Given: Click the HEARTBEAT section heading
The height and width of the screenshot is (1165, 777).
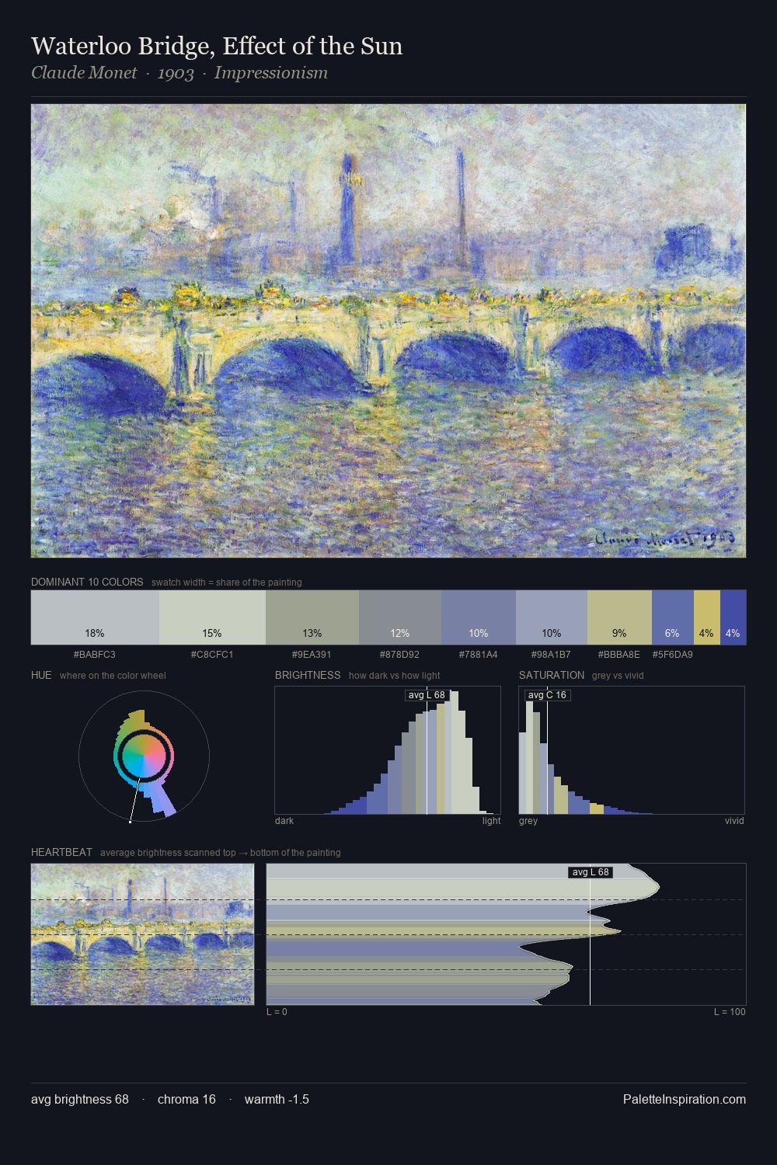Looking at the screenshot, I should (x=61, y=852).
